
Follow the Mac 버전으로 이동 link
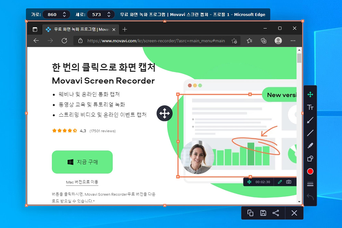pos(82,182)
